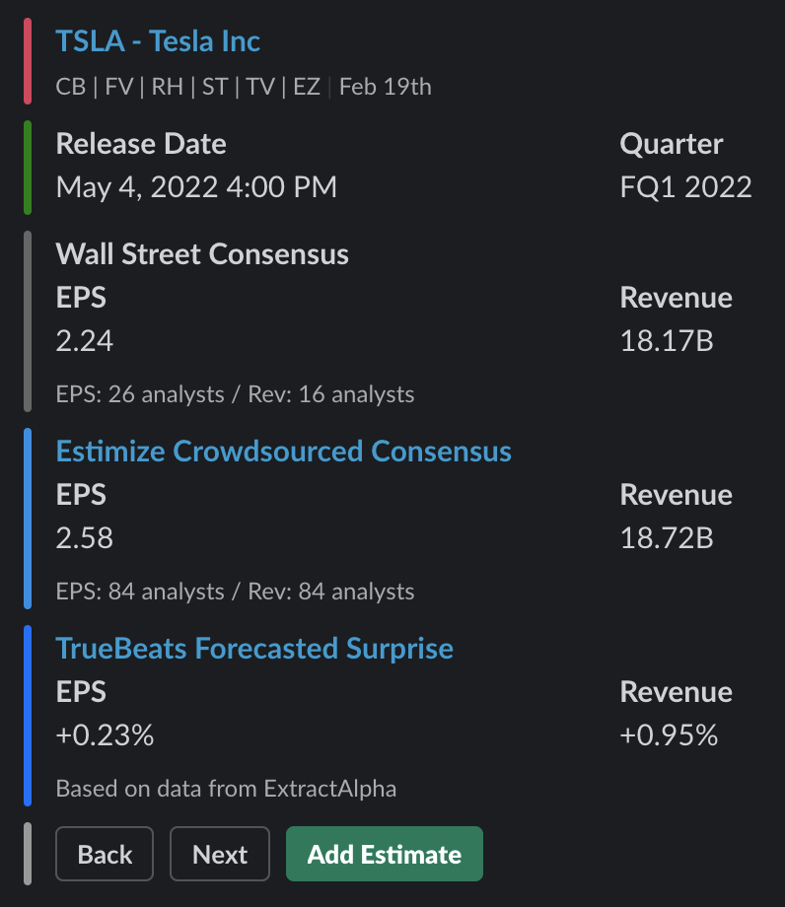The width and height of the screenshot is (785, 907).
Task: Select the release date May 4, 2022 4:00 PM
Action: [196, 187]
